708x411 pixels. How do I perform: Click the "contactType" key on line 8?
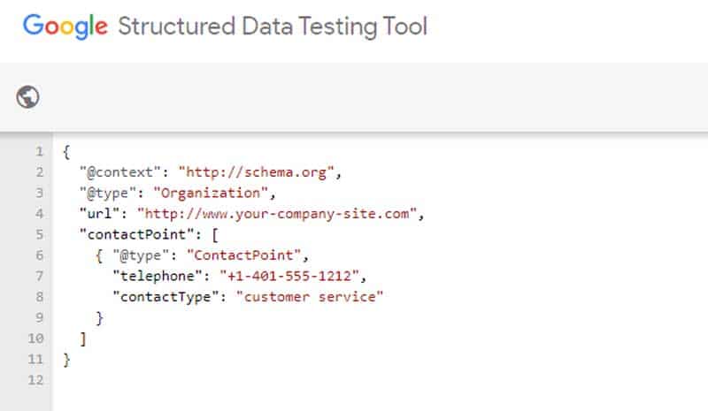[165, 297]
